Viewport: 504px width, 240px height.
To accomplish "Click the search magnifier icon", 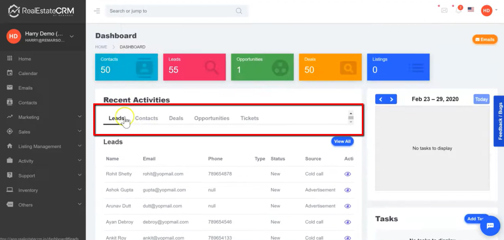I will (239, 11).
